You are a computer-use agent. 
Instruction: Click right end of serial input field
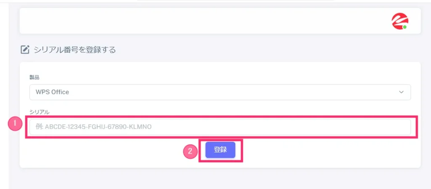(404, 127)
